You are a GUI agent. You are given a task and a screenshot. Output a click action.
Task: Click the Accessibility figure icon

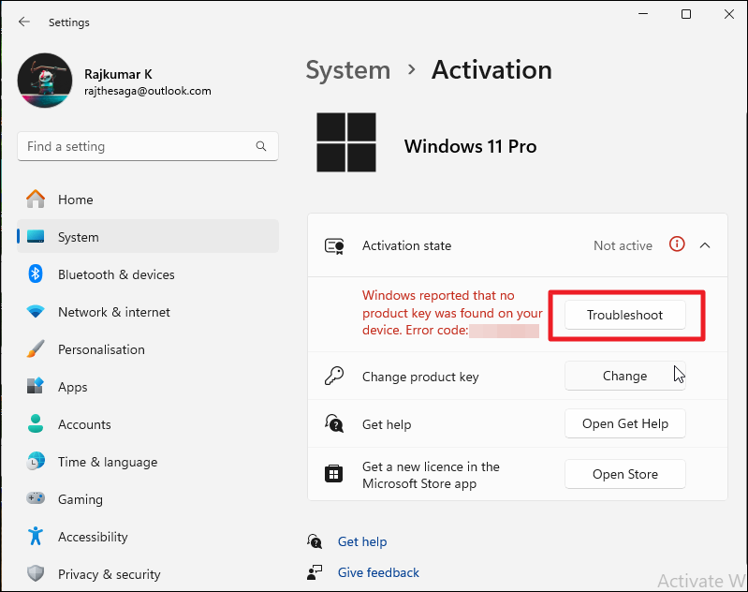click(36, 536)
